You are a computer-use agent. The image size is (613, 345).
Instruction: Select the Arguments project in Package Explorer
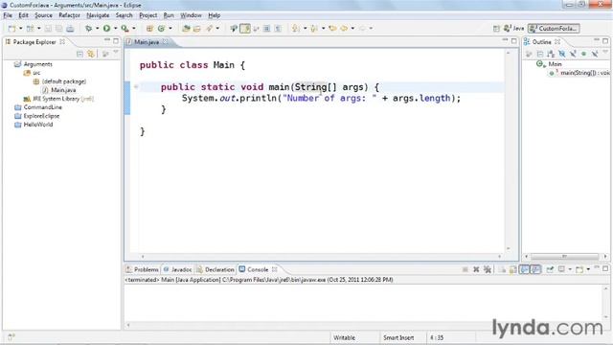[37, 64]
